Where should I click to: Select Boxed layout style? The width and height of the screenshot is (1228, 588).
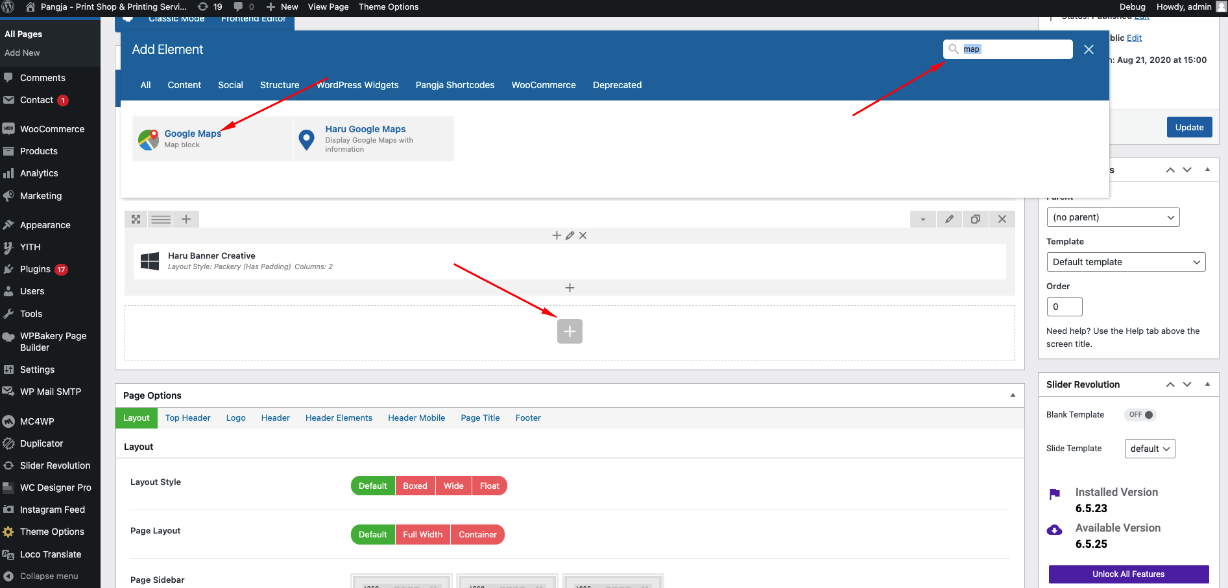415,486
